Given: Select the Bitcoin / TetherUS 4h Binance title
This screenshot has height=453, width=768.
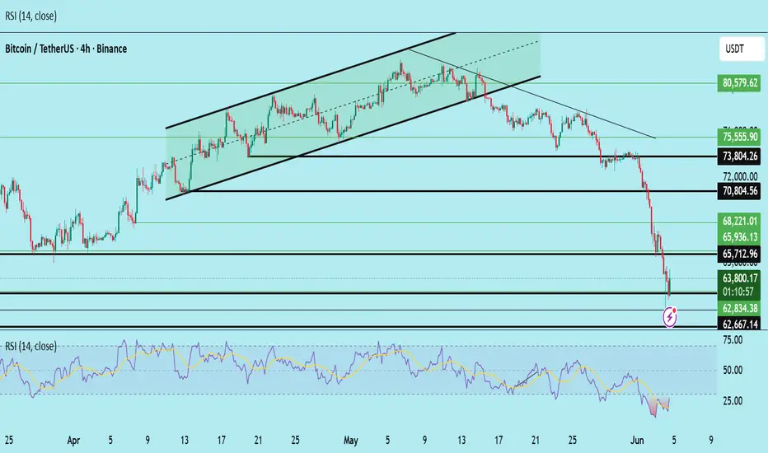Looking at the screenshot, I should tap(66, 49).
